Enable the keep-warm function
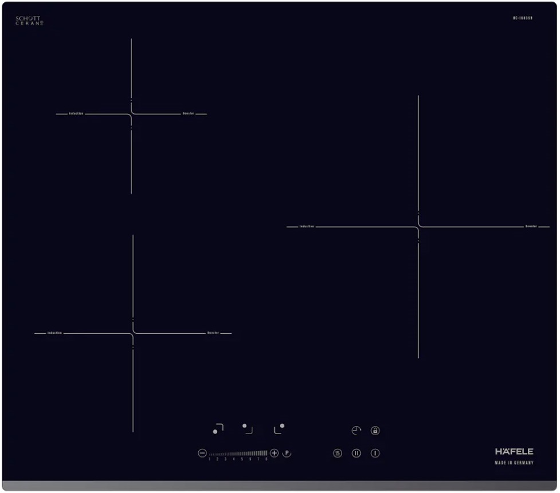560x493 pixels. click(337, 453)
